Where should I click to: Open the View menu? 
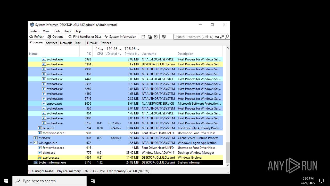(x=46, y=31)
